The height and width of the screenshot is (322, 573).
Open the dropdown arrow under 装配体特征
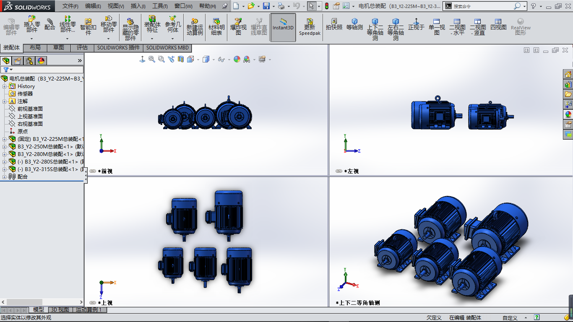tap(152, 39)
